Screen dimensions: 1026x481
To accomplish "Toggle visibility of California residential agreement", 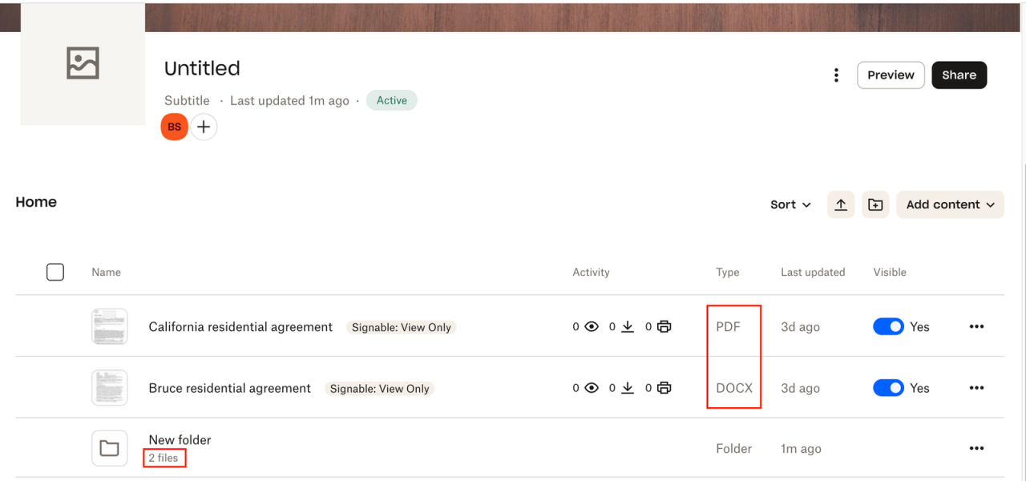I will coord(888,327).
